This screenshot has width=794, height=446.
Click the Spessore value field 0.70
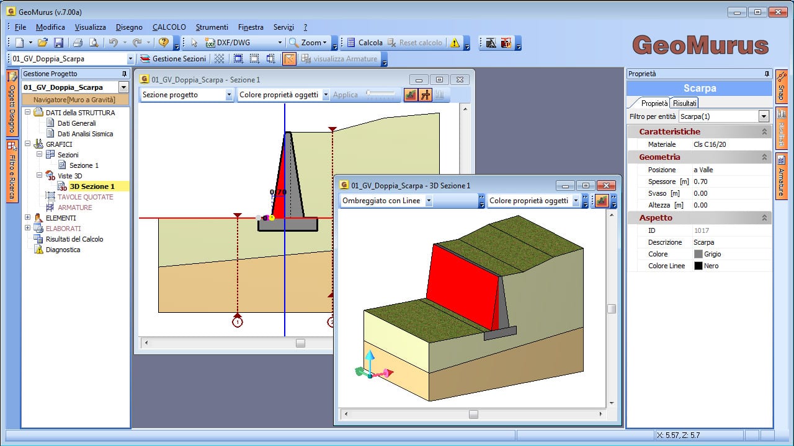click(731, 181)
